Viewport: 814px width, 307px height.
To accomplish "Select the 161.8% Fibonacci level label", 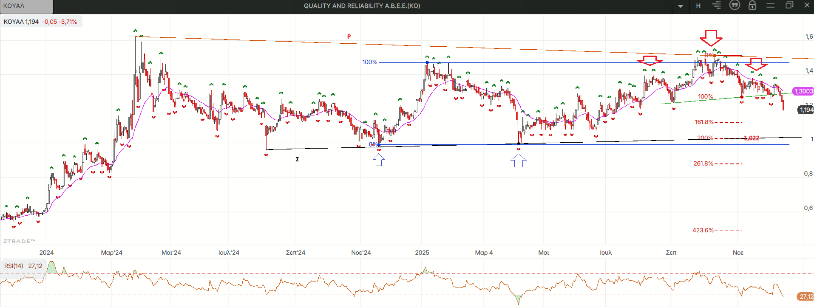I will click(x=704, y=122).
